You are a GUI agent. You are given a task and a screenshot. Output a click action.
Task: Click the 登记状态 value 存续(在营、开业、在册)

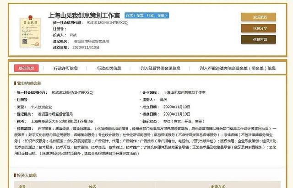[184, 121]
